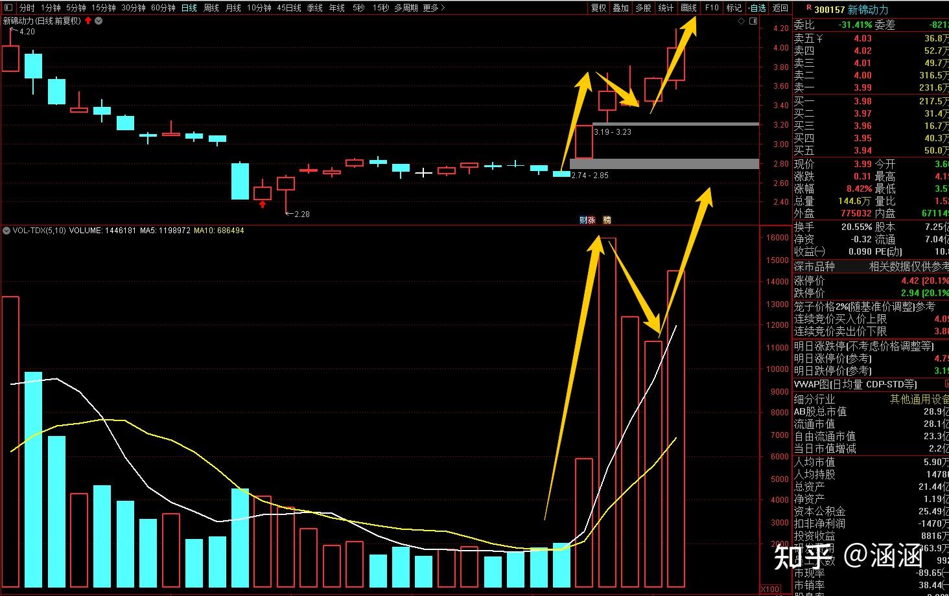949x596 pixels.
Task: Select the 60分钟 period tab
Action: (x=163, y=8)
